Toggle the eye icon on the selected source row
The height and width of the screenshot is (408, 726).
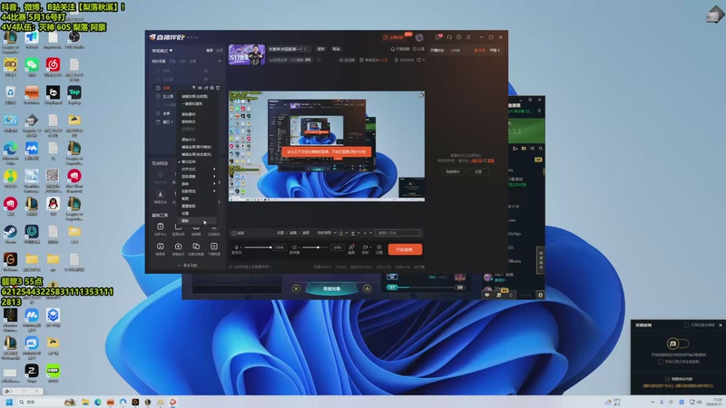click(x=200, y=88)
